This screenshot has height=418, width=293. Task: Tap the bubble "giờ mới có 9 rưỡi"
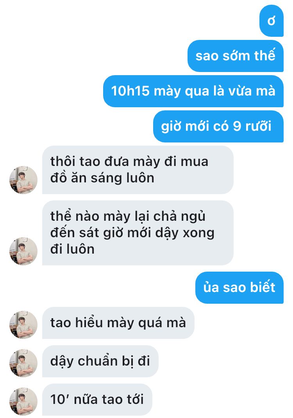point(218,126)
